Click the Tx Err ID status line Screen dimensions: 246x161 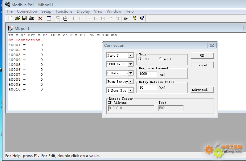pyautogui.click(x=63, y=35)
